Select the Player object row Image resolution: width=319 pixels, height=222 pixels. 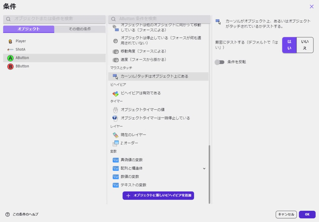[x=54, y=41]
